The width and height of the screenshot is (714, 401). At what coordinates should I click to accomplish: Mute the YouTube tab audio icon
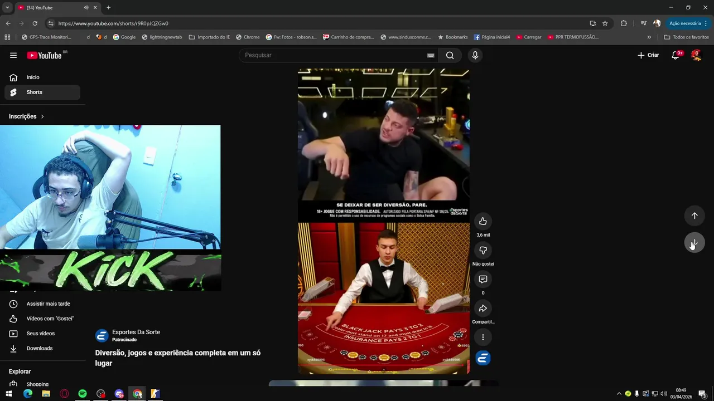point(86,8)
